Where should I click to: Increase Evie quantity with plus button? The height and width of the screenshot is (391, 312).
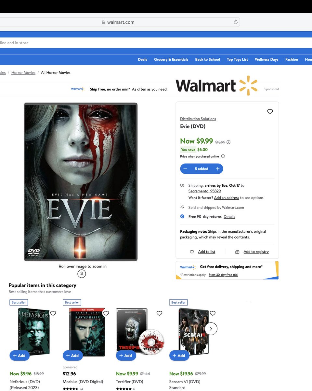pos(218,169)
